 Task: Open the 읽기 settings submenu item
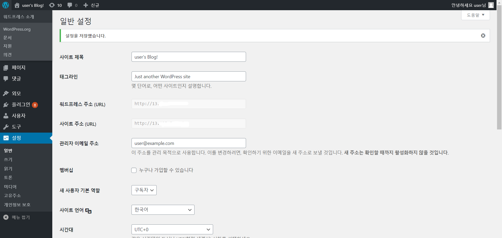(x=8, y=169)
